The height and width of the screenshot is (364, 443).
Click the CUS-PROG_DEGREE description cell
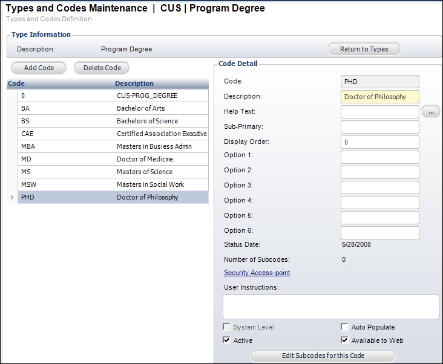point(162,96)
